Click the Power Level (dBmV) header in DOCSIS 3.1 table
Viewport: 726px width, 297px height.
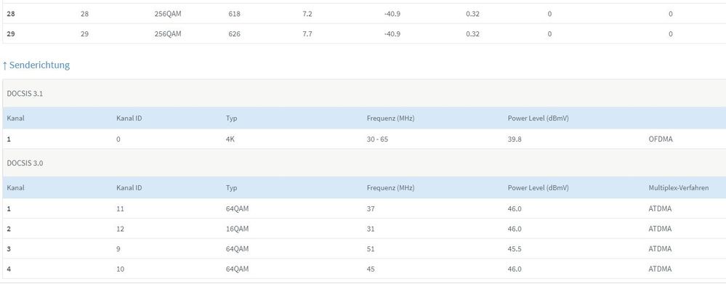[538, 118]
